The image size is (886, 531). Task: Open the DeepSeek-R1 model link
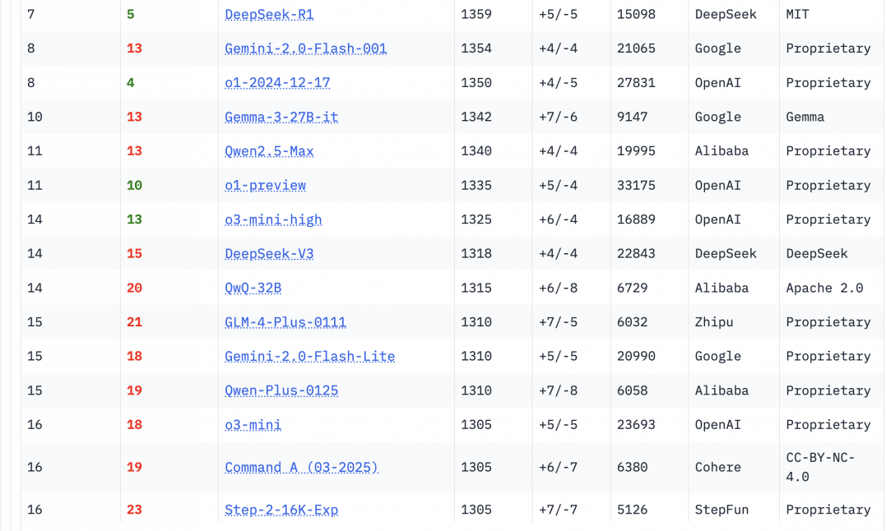click(x=269, y=15)
